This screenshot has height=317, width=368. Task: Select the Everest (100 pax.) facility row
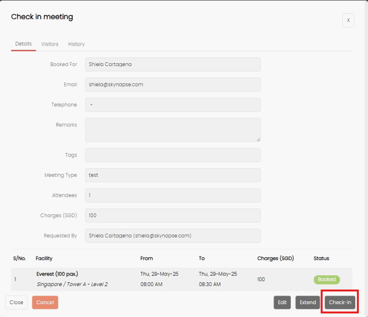[x=182, y=279]
